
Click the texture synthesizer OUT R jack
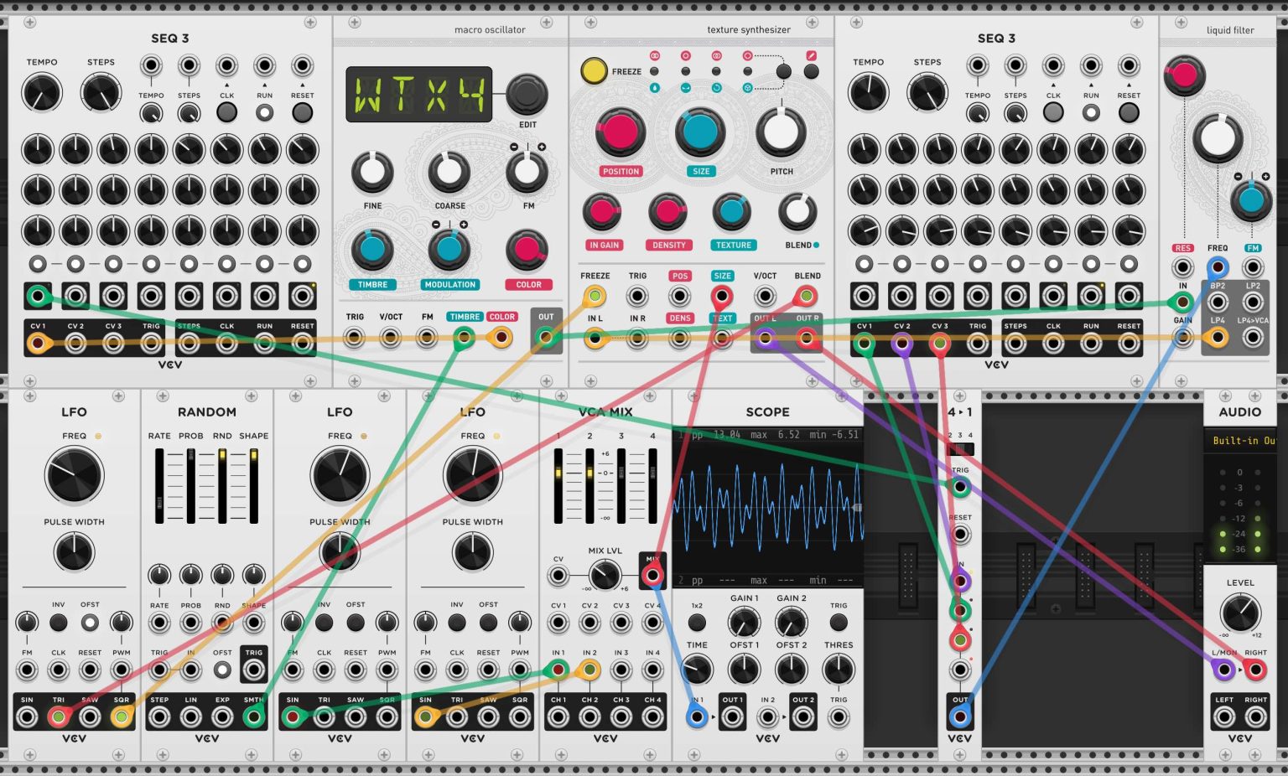pos(807,338)
